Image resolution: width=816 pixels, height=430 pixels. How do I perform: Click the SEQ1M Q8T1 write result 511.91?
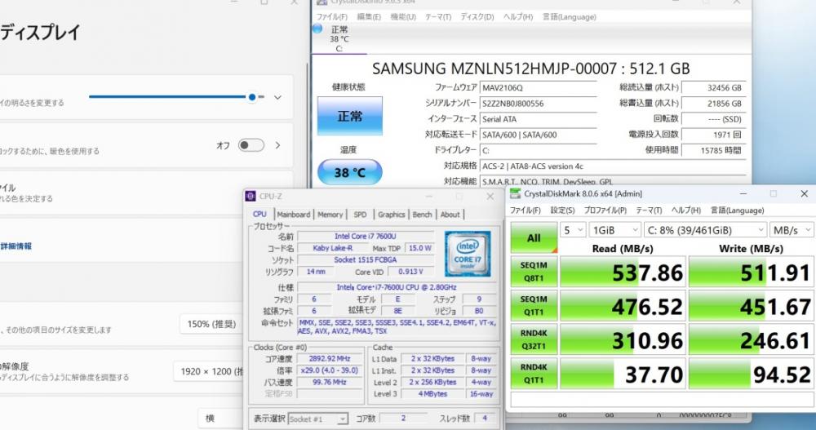[751, 272]
